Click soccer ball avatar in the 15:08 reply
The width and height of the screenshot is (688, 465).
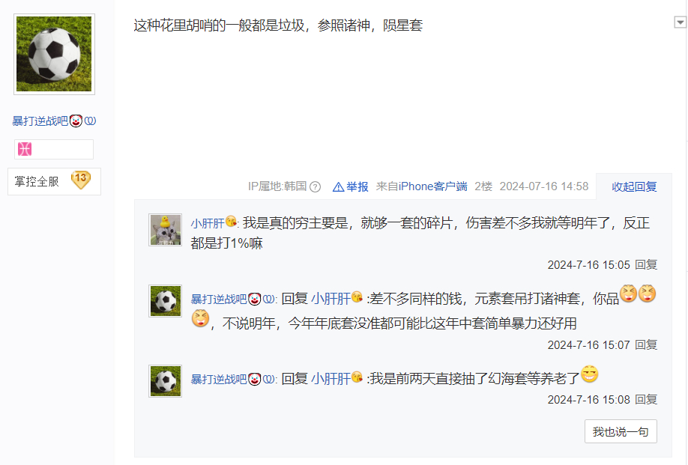point(165,381)
